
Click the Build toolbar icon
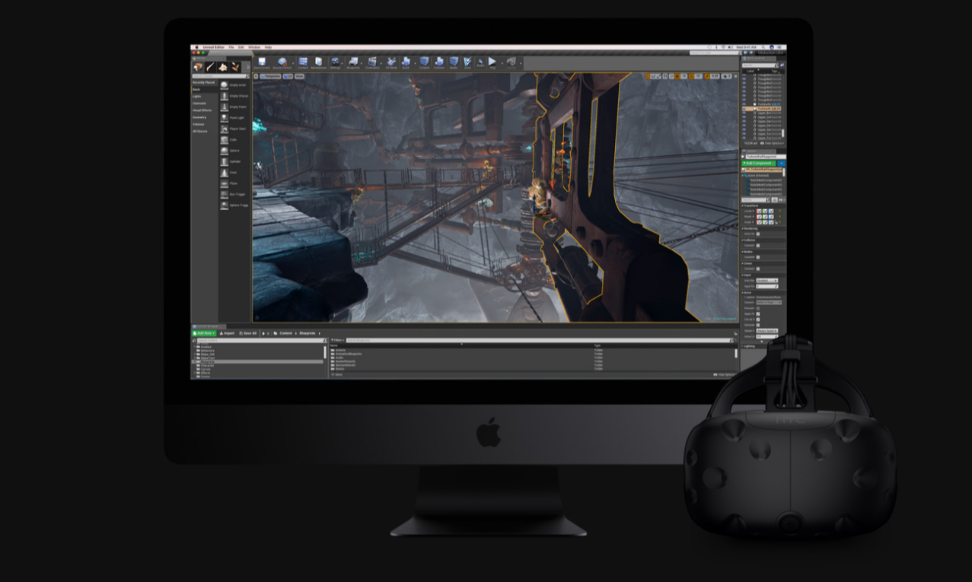pos(406,62)
